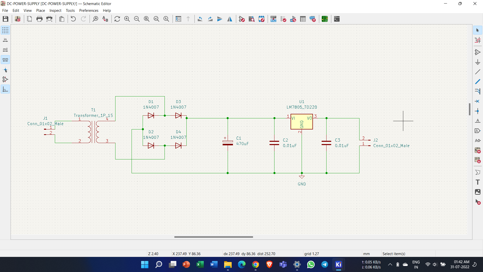The width and height of the screenshot is (483, 272).
Task: Open the Tools menu
Action: pyautogui.click(x=70, y=11)
